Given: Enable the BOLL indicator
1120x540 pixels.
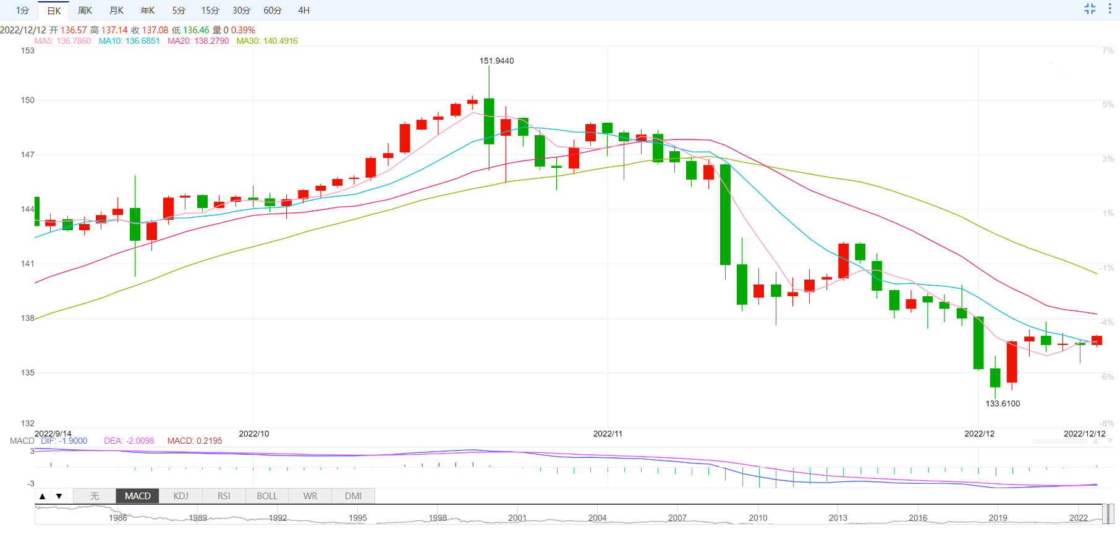Looking at the screenshot, I should (267, 496).
